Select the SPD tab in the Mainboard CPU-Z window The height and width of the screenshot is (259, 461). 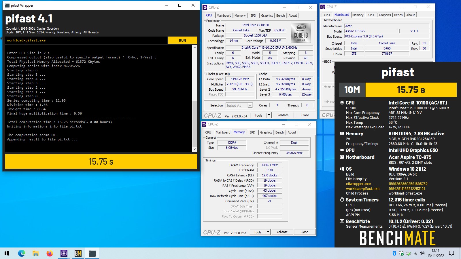point(371,15)
